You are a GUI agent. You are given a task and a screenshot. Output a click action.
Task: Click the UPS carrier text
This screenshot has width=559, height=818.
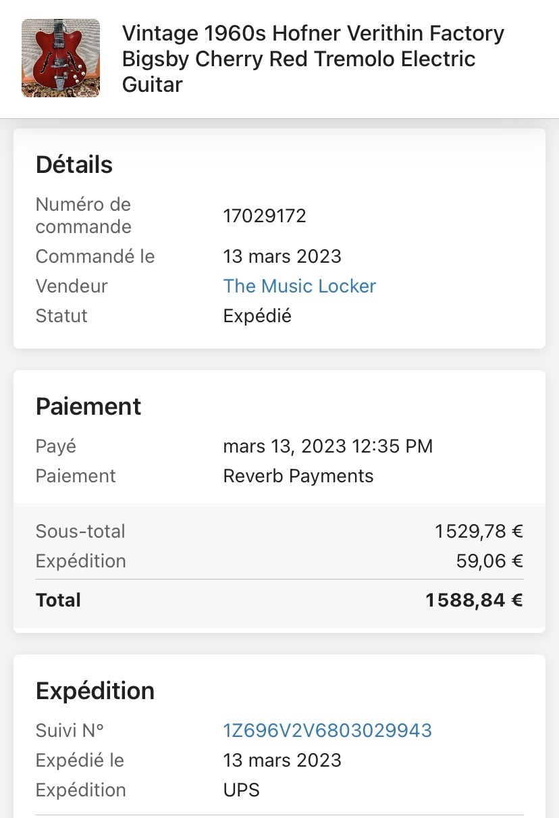[241, 790]
